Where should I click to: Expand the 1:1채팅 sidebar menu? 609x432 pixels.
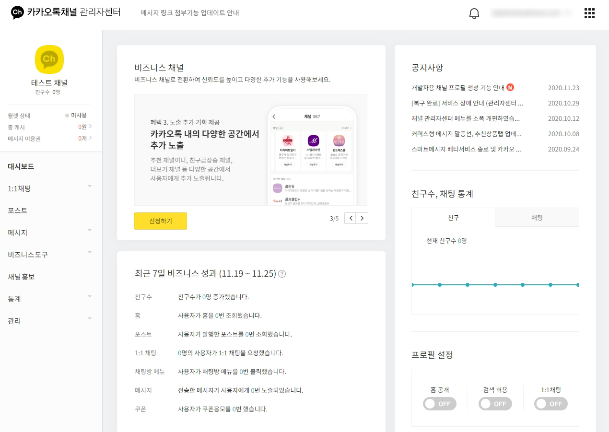point(90,186)
